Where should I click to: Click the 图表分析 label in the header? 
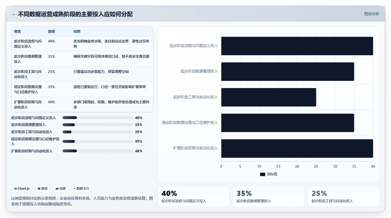[371, 14]
